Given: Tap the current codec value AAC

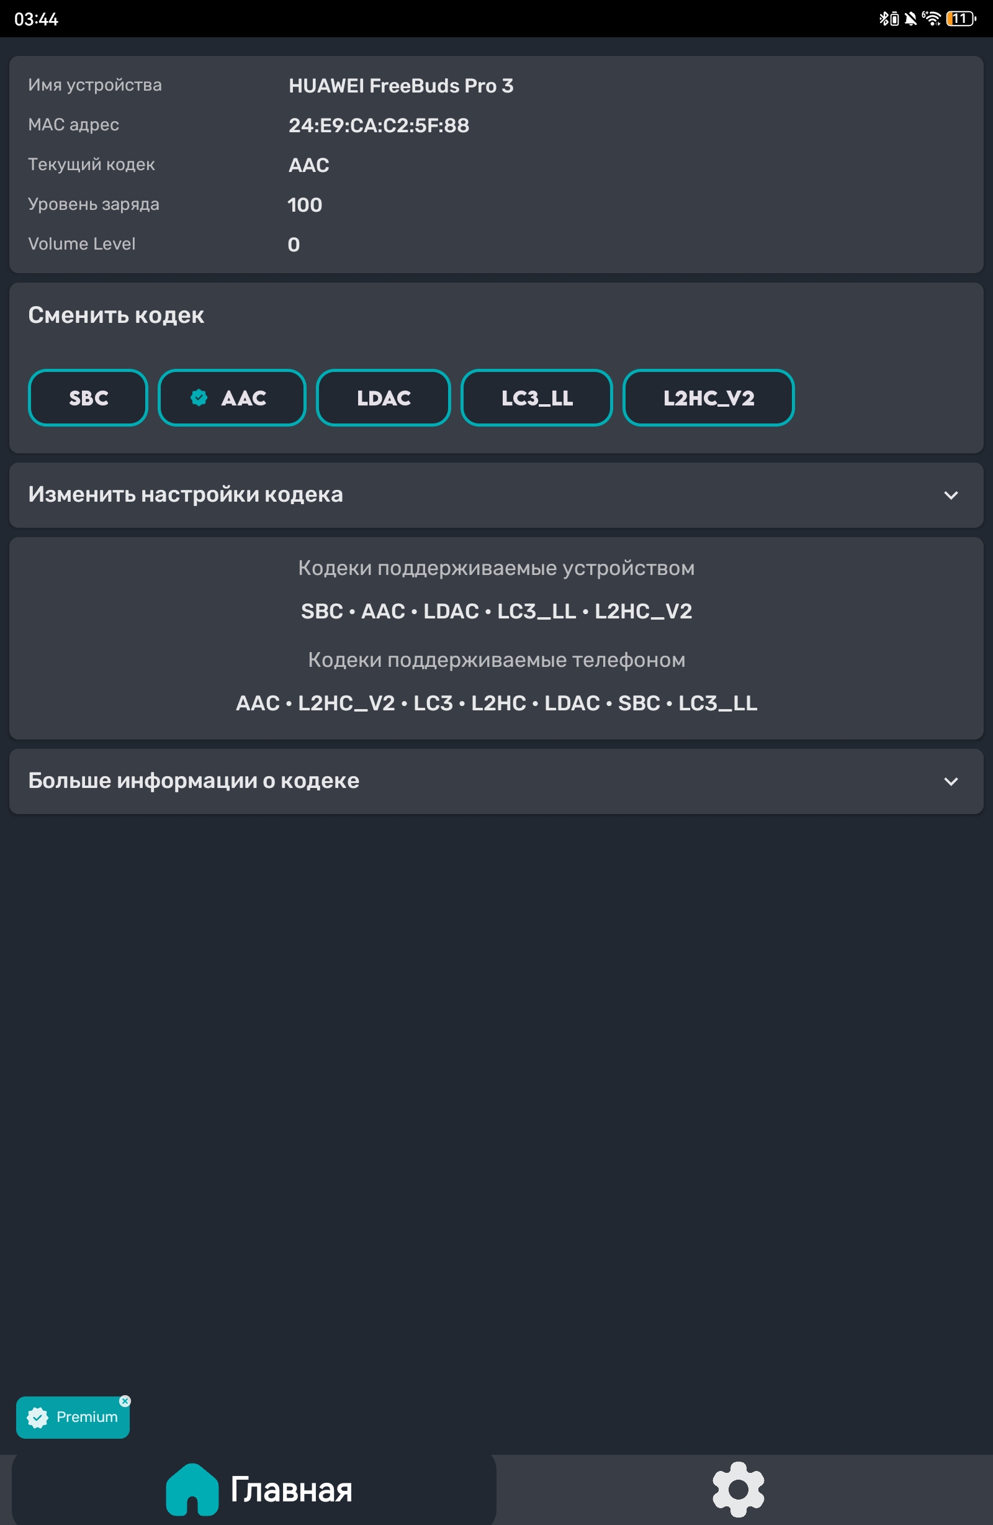Looking at the screenshot, I should coord(309,165).
